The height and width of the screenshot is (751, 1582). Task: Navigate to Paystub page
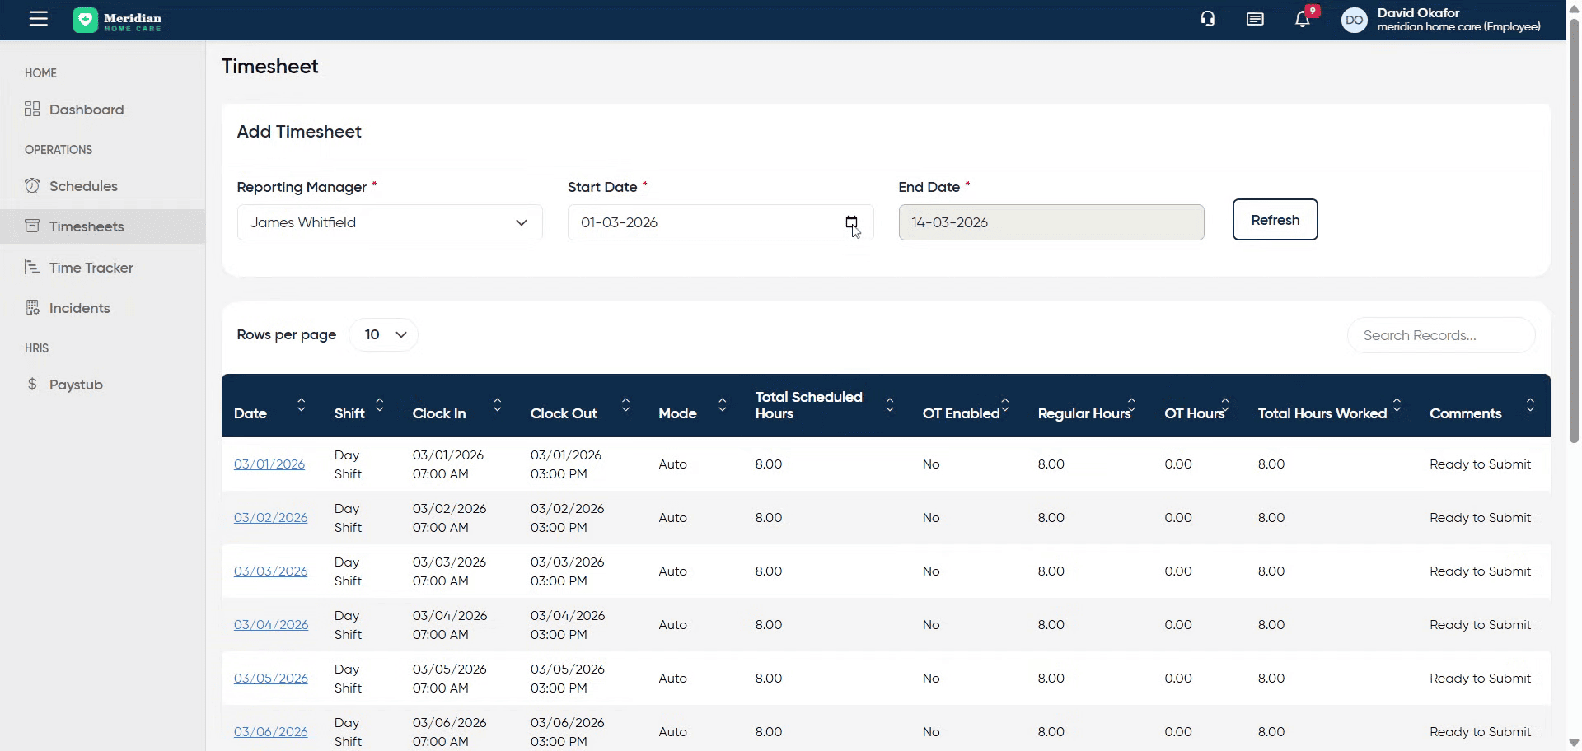(x=76, y=385)
